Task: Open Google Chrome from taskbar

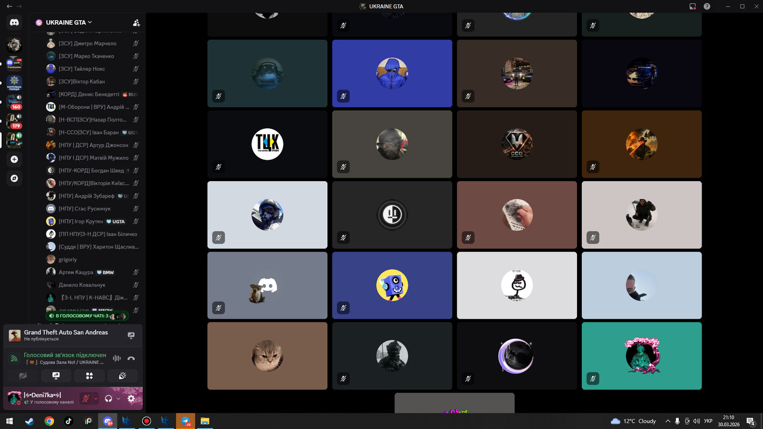Action: 49,421
